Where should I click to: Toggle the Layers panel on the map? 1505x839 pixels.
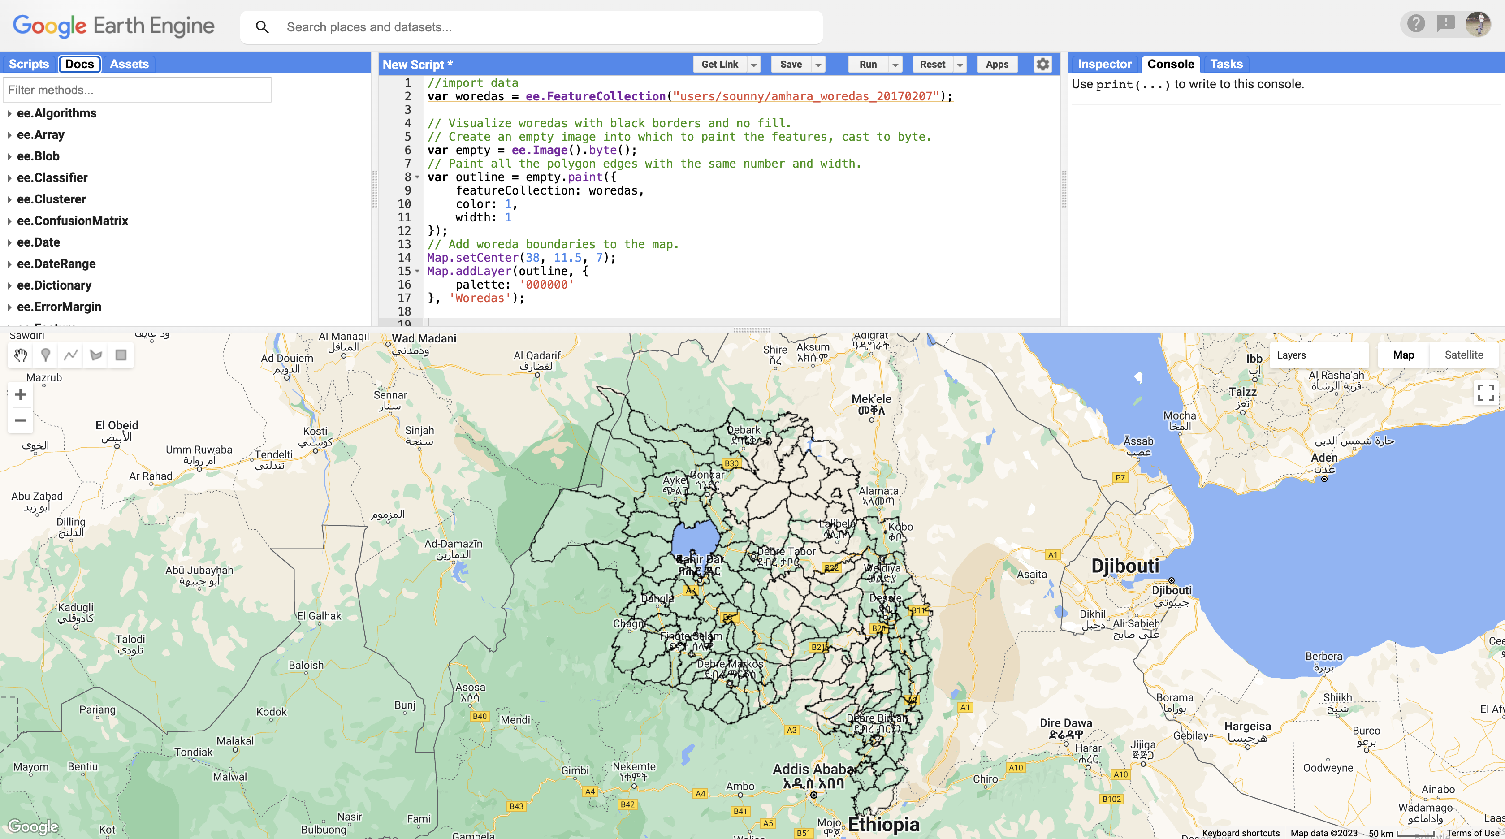point(1292,355)
